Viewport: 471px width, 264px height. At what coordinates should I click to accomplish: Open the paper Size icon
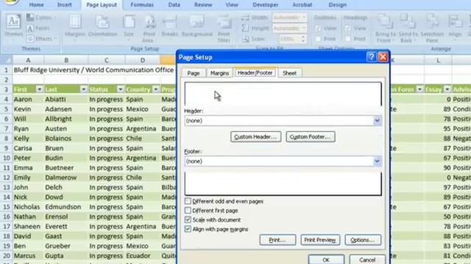129,22
